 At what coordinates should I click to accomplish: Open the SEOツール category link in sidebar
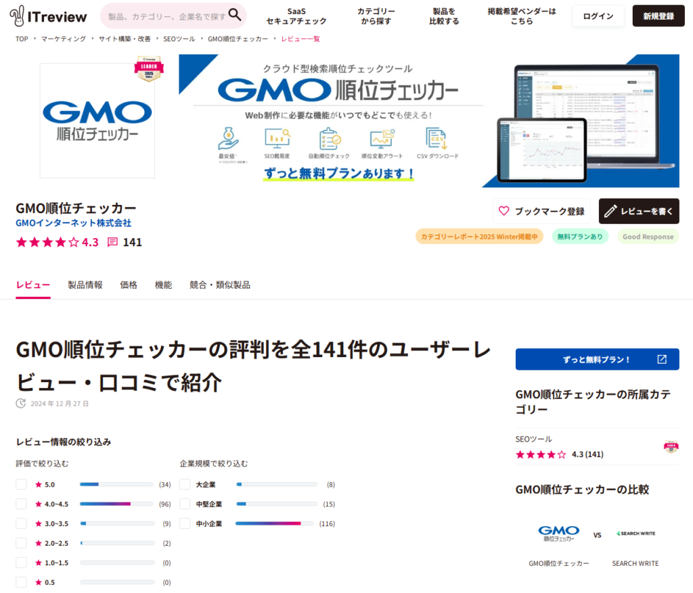pos(534,440)
